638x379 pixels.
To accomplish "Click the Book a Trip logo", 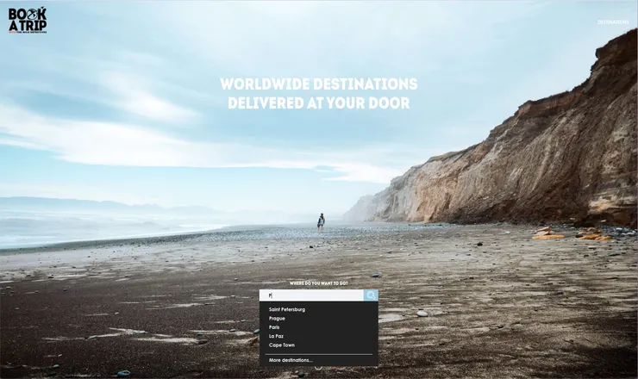I will tap(28, 21).
